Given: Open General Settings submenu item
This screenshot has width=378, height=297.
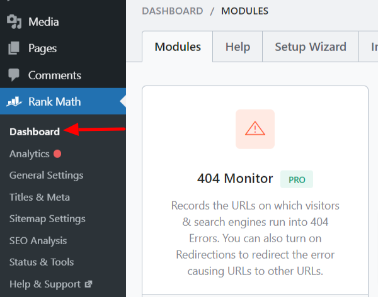Looking at the screenshot, I should [47, 176].
